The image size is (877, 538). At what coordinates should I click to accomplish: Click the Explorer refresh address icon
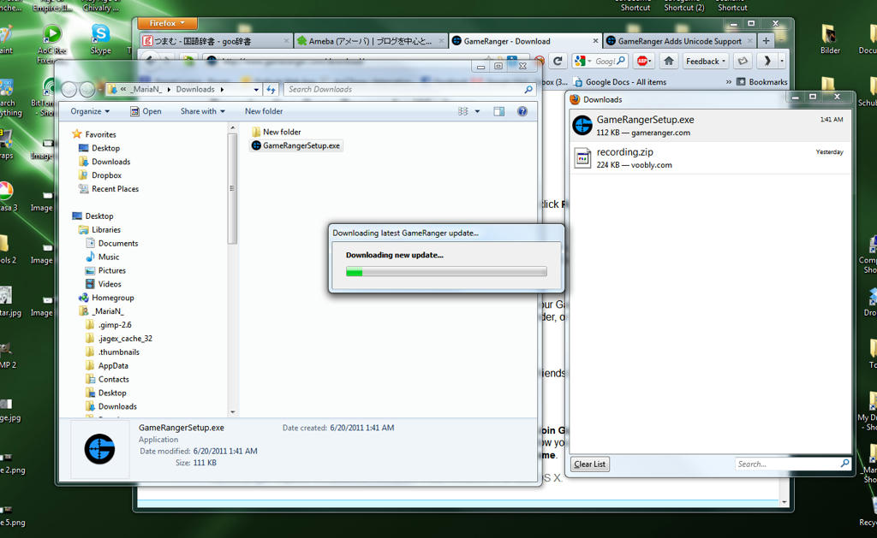pos(271,89)
